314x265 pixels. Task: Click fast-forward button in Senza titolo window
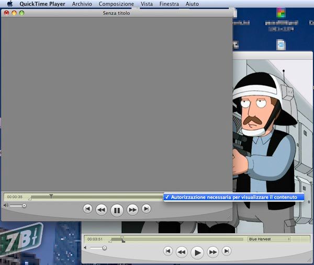[x=133, y=210]
